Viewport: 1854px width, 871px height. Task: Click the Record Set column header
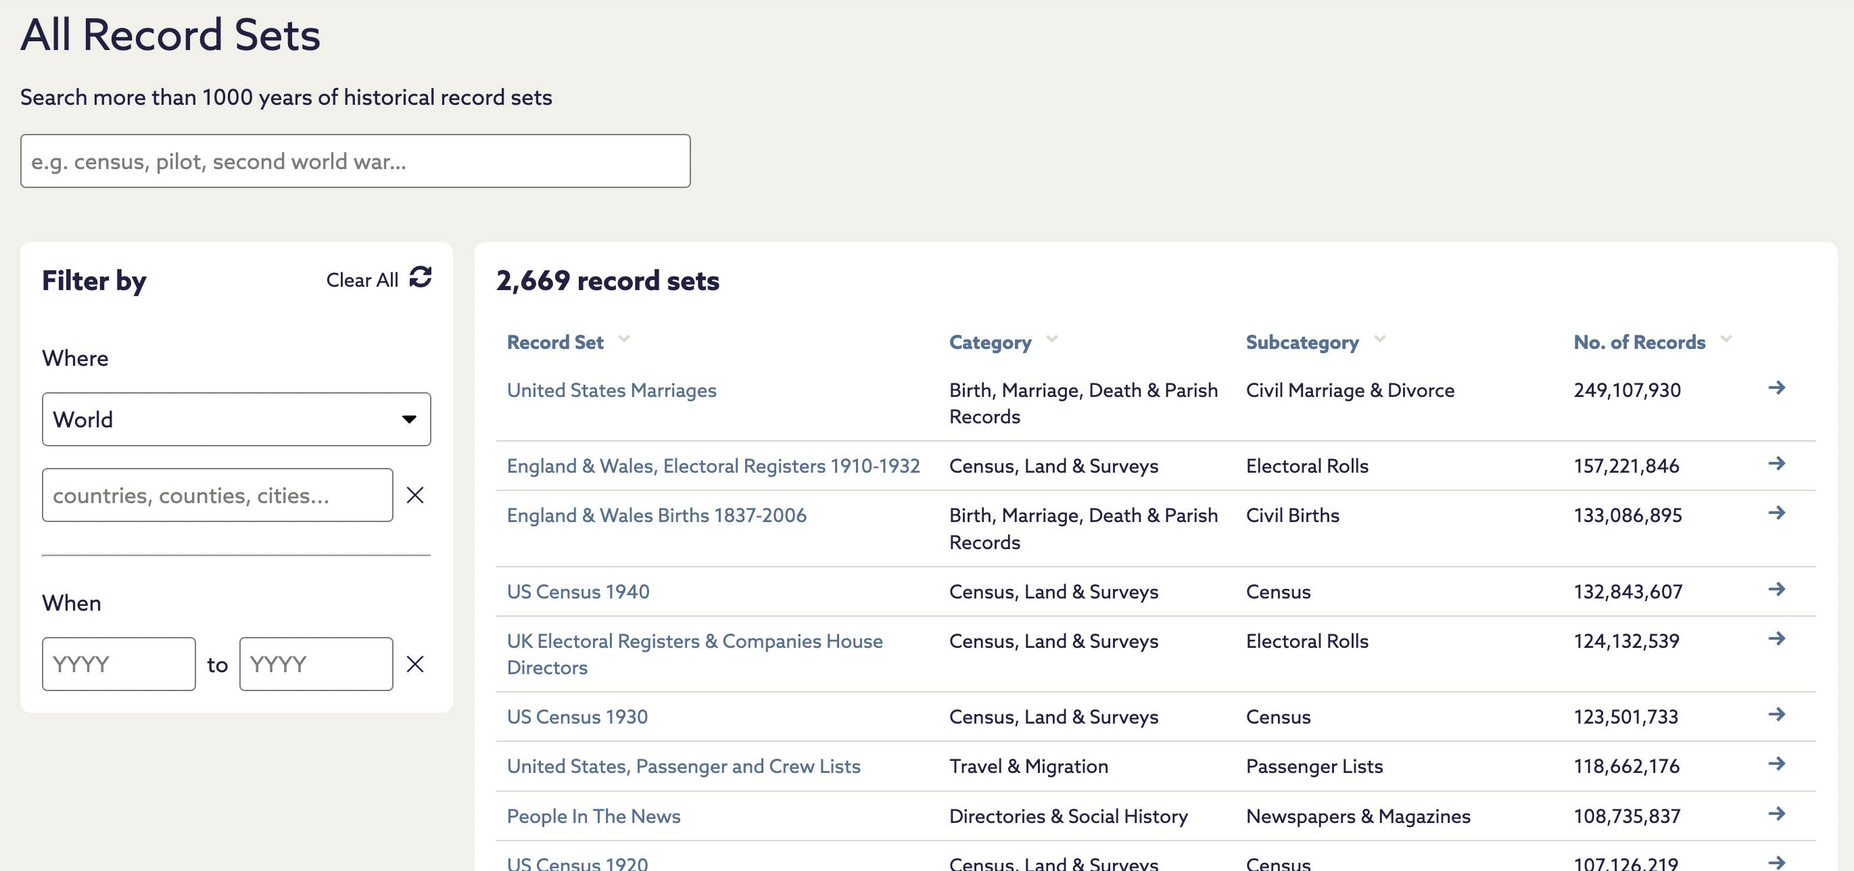pos(555,342)
